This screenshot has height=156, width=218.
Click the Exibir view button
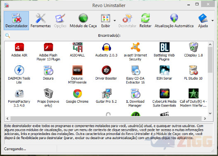click(x=105, y=21)
